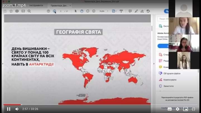
Task: Click the page number field
Action: 61,11
